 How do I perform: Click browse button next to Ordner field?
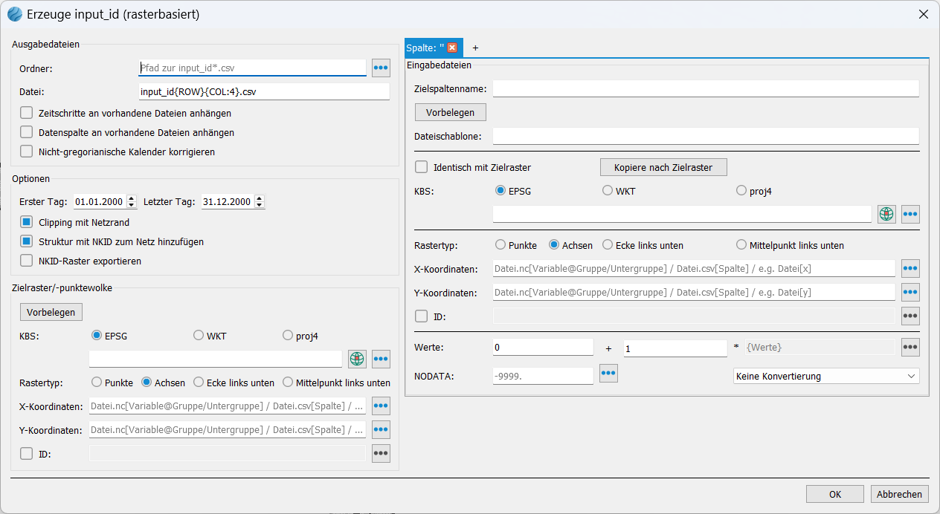click(381, 68)
